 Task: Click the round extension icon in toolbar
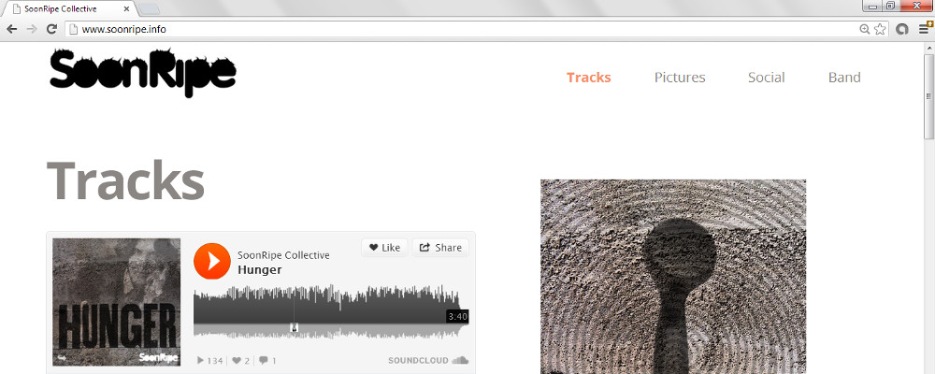pyautogui.click(x=902, y=29)
